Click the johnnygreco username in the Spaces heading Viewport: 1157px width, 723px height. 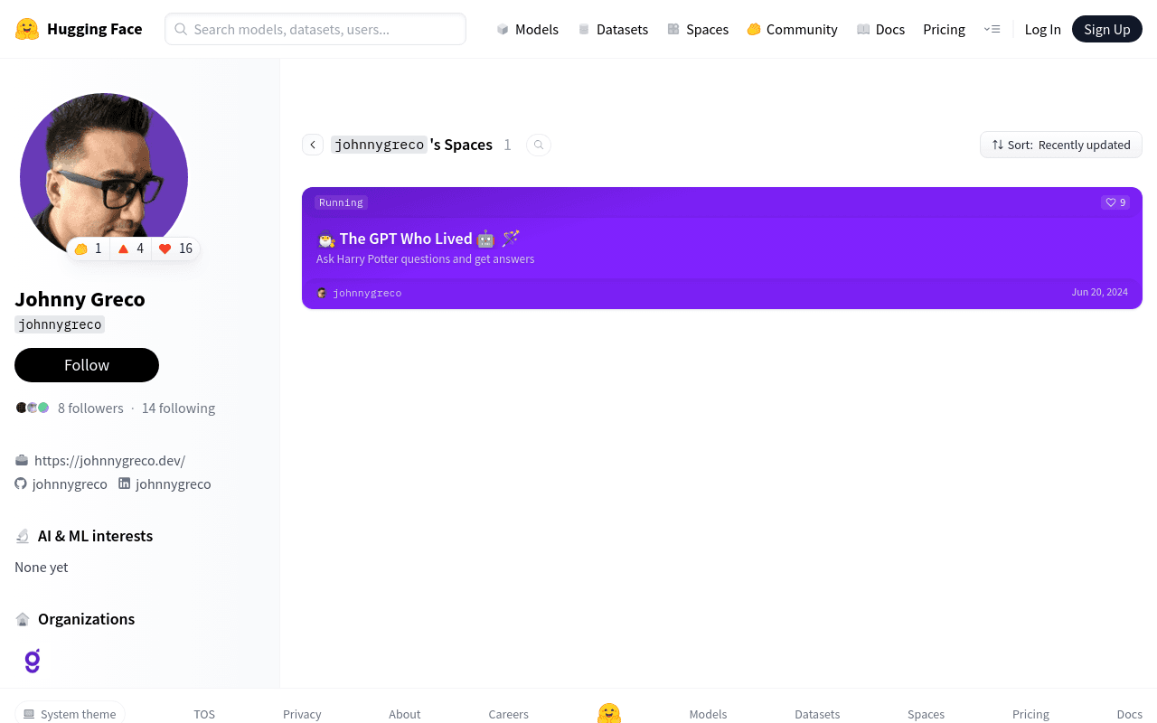pyautogui.click(x=379, y=145)
